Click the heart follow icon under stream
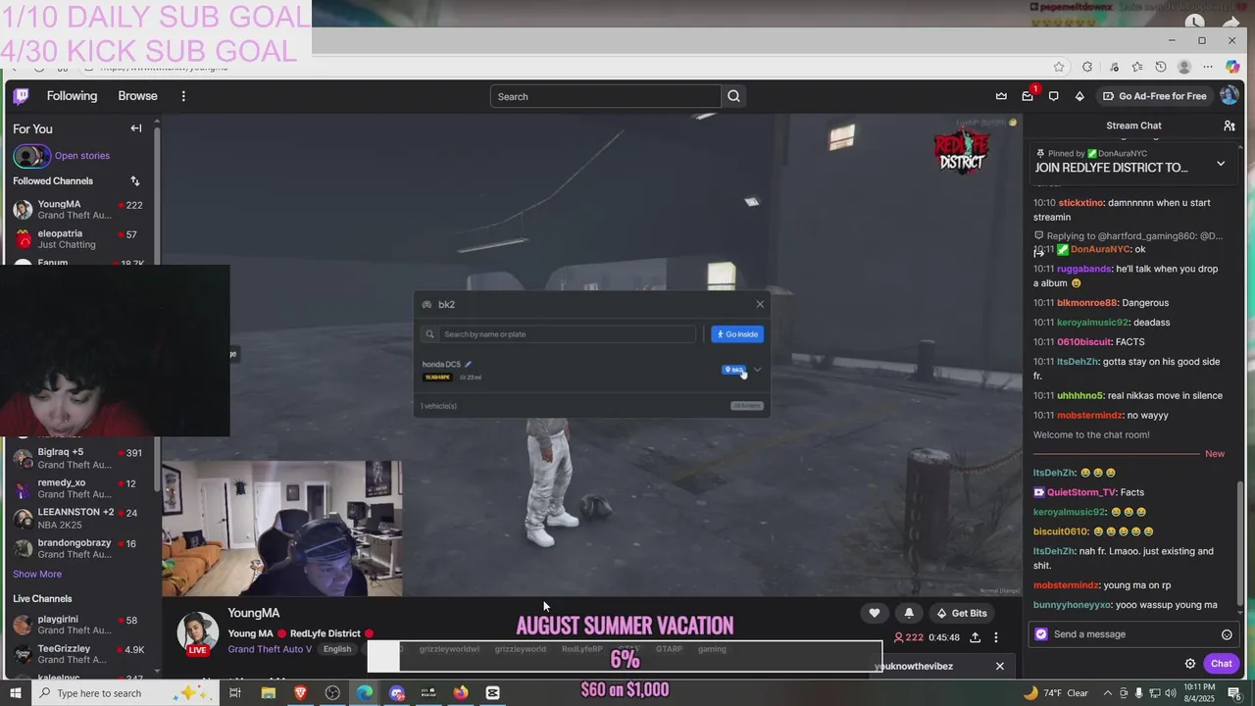Image resolution: width=1255 pixels, height=706 pixels. pyautogui.click(x=875, y=613)
